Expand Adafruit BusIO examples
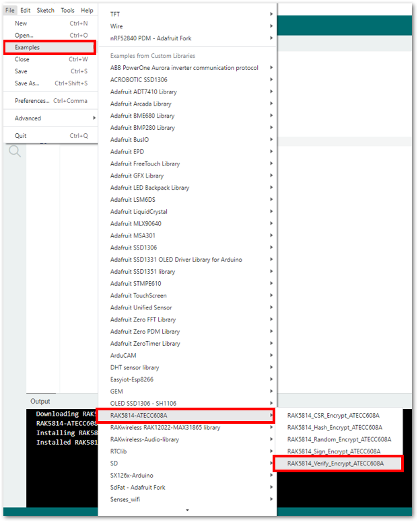The height and width of the screenshot is (522, 418). click(x=188, y=139)
